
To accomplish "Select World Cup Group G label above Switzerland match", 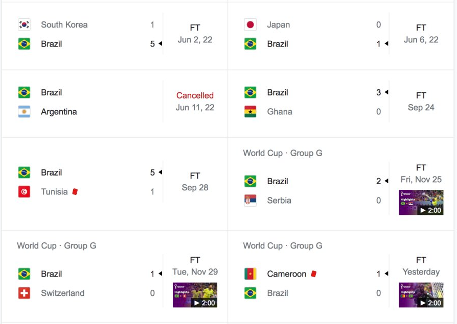I will [x=57, y=246].
